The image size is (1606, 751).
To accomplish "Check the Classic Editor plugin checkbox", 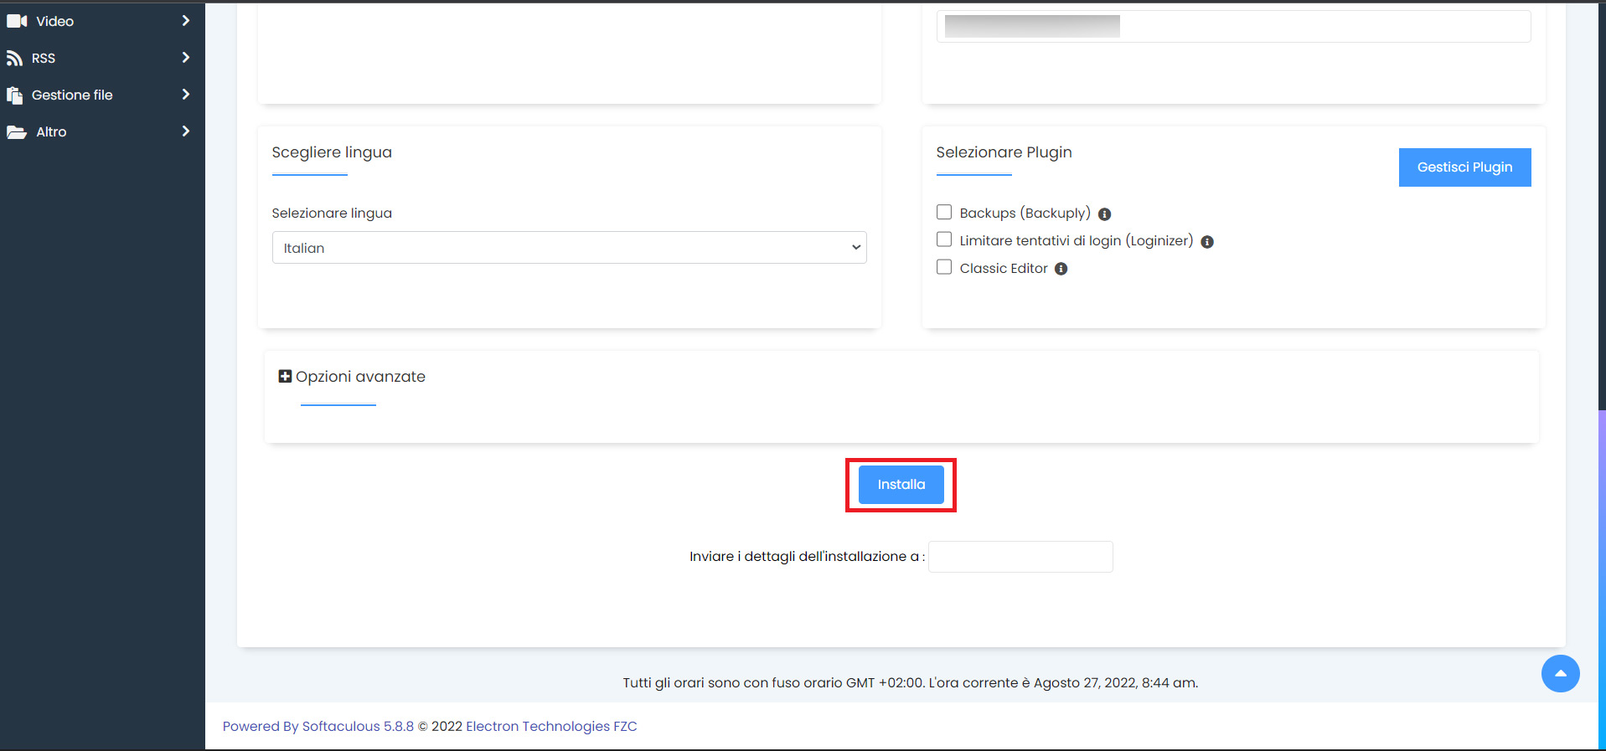I will [x=944, y=267].
